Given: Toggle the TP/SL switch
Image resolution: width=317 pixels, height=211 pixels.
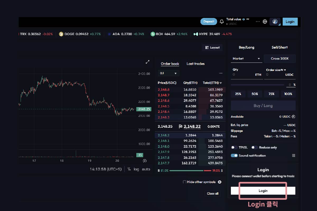Looking at the screenshot, I should click(234, 147).
